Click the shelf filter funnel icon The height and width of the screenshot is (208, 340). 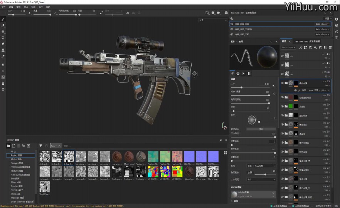[41, 146]
